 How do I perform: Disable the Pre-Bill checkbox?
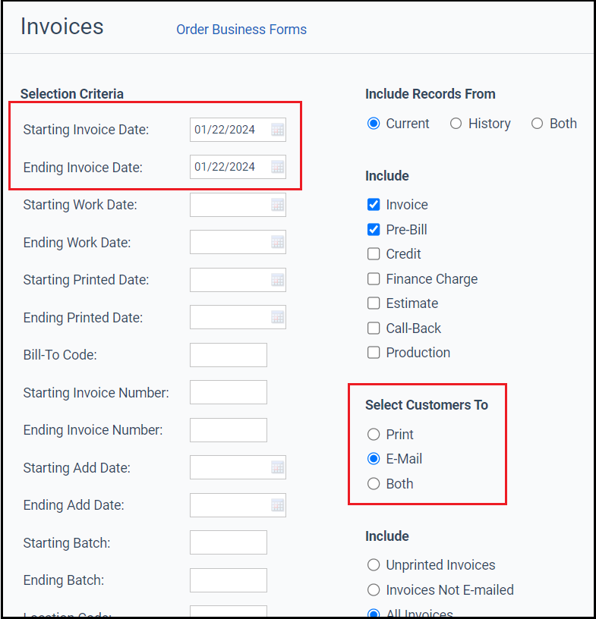coord(374,229)
